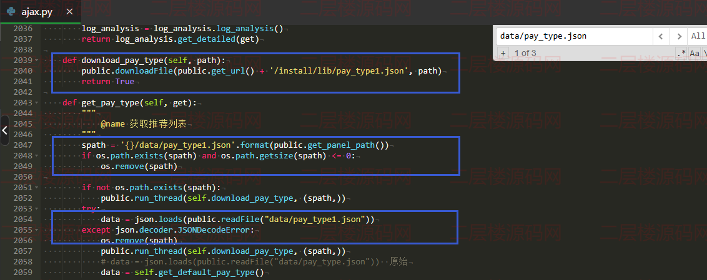The height and width of the screenshot is (280, 707).
Task: Collapse the if block at line 2048
Action: 36,156
